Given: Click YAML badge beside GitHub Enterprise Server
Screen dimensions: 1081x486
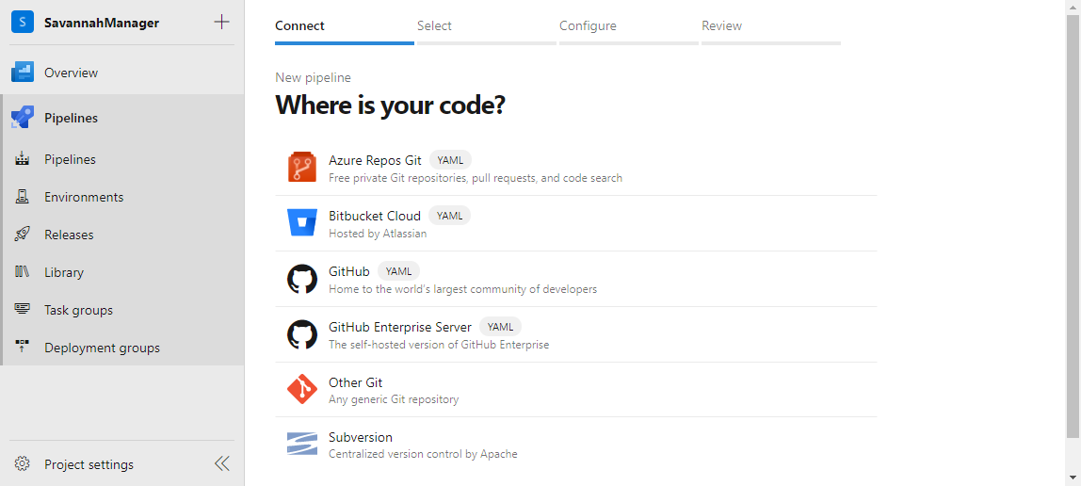Looking at the screenshot, I should coord(501,326).
